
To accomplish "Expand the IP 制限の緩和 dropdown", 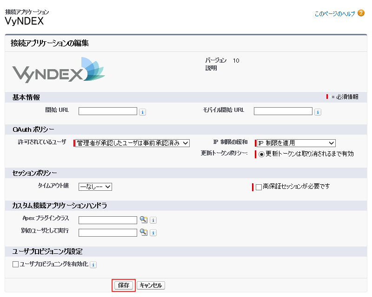I will (x=296, y=143).
